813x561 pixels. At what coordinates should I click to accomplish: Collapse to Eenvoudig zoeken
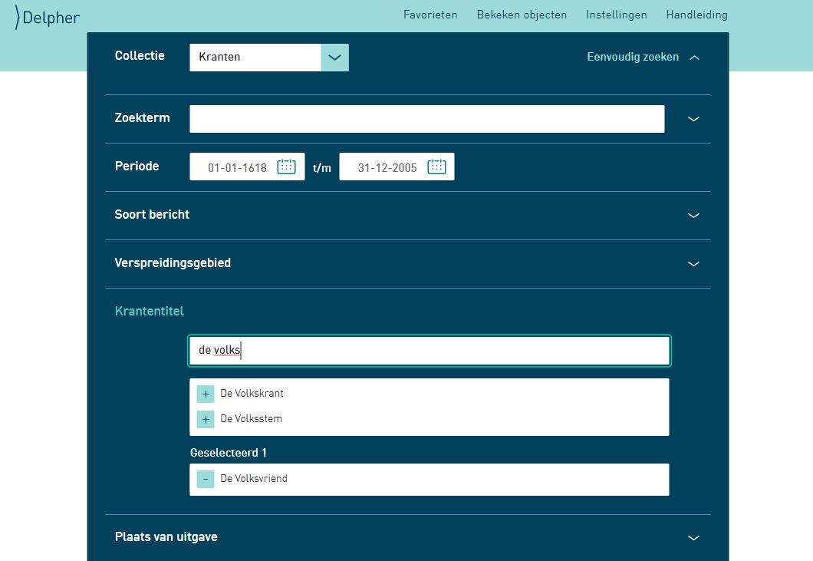click(x=643, y=57)
